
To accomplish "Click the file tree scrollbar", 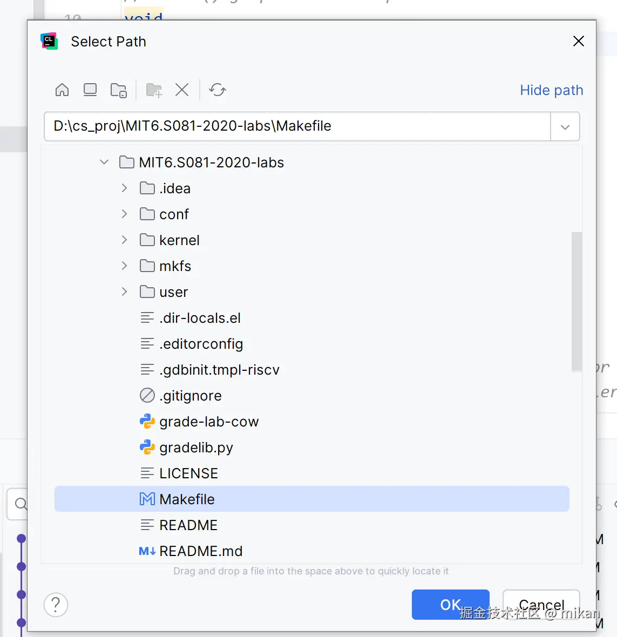I will click(x=577, y=301).
